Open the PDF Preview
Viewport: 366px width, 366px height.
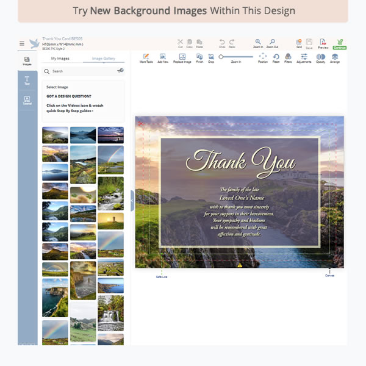pyautogui.click(x=323, y=43)
